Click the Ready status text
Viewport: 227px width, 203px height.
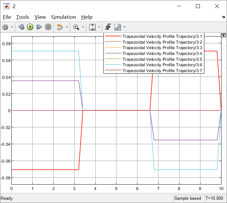(x=7, y=198)
